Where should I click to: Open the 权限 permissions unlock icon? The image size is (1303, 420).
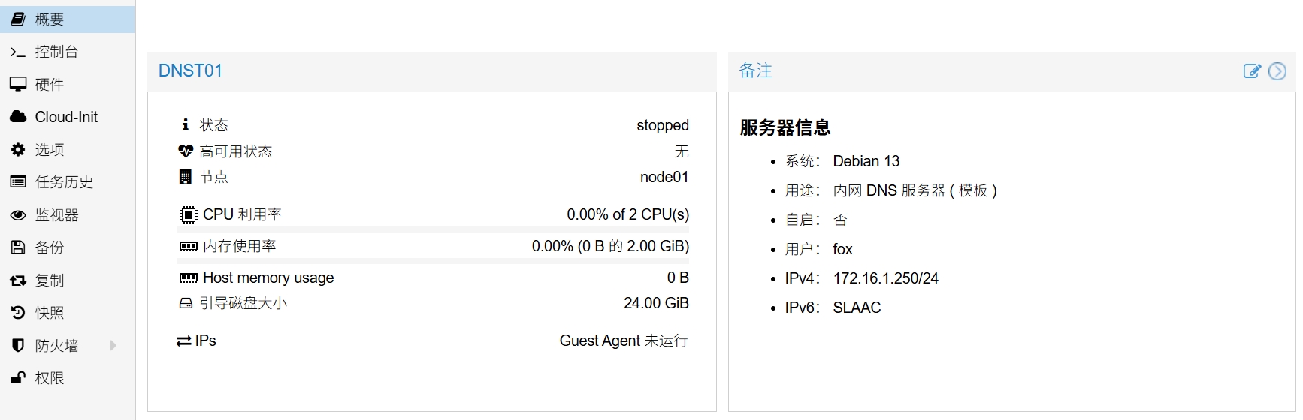point(18,378)
